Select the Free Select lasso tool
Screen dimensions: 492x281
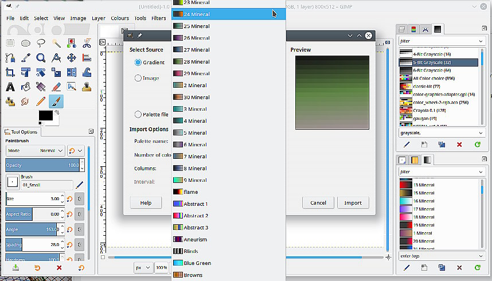tap(41, 43)
